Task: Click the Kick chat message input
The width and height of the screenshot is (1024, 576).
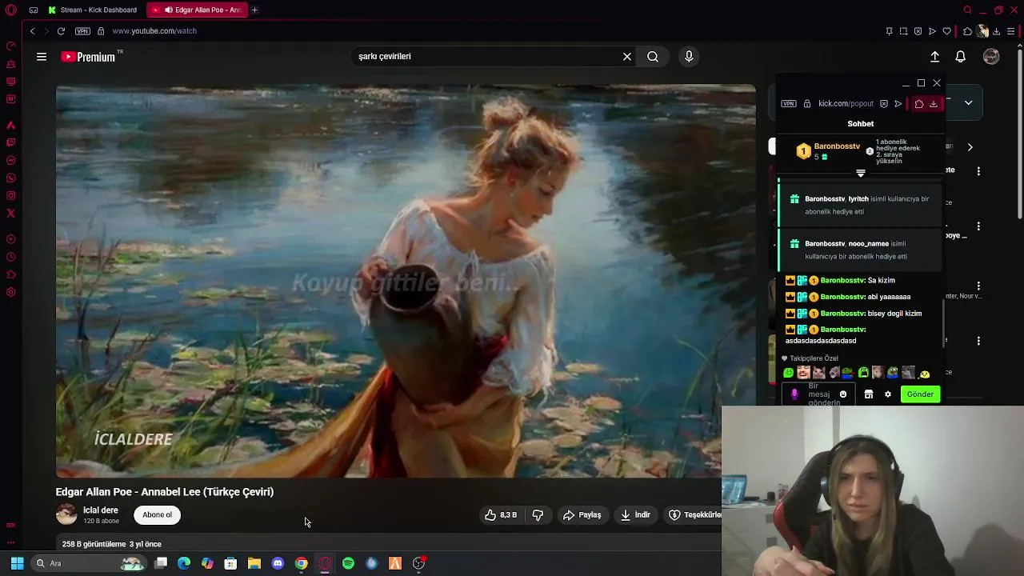Action: click(x=817, y=394)
